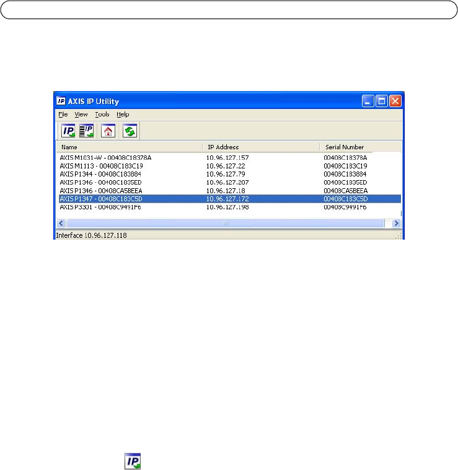Open the View menu
Image resolution: width=458 pixels, height=470 pixels.
(81, 114)
